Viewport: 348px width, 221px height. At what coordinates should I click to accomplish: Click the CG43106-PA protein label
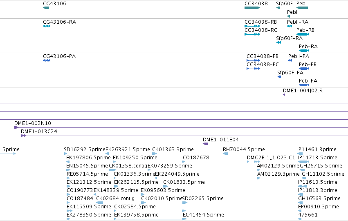pos(59,56)
